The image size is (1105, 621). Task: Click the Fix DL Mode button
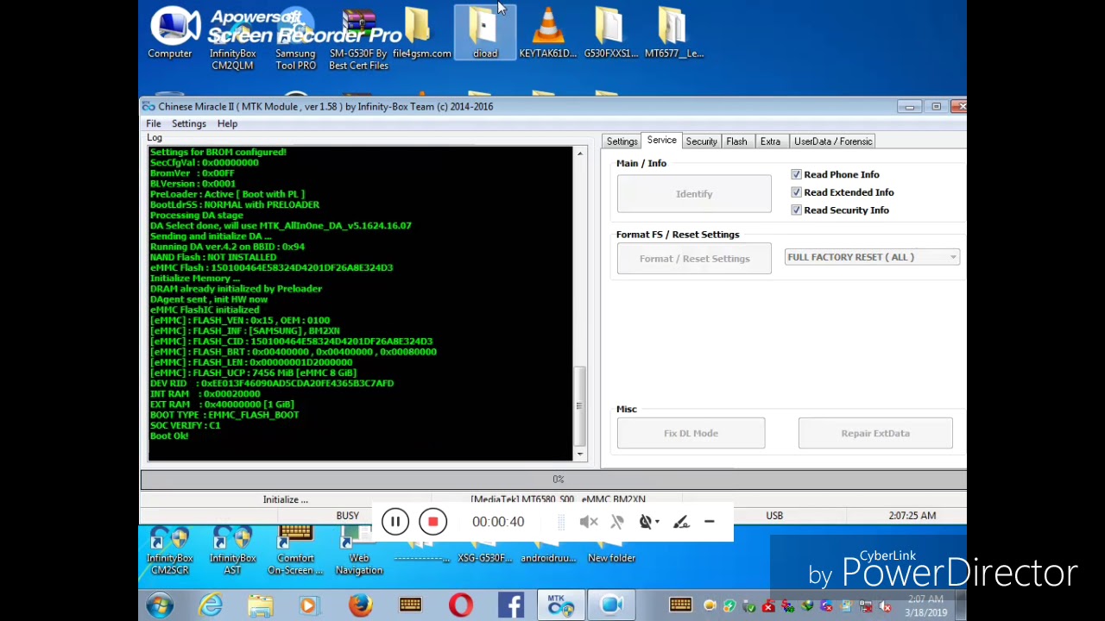pos(691,433)
